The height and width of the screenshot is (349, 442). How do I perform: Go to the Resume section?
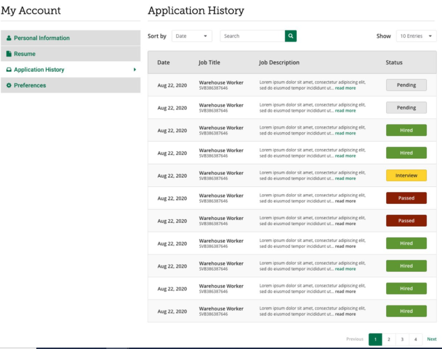tap(70, 54)
